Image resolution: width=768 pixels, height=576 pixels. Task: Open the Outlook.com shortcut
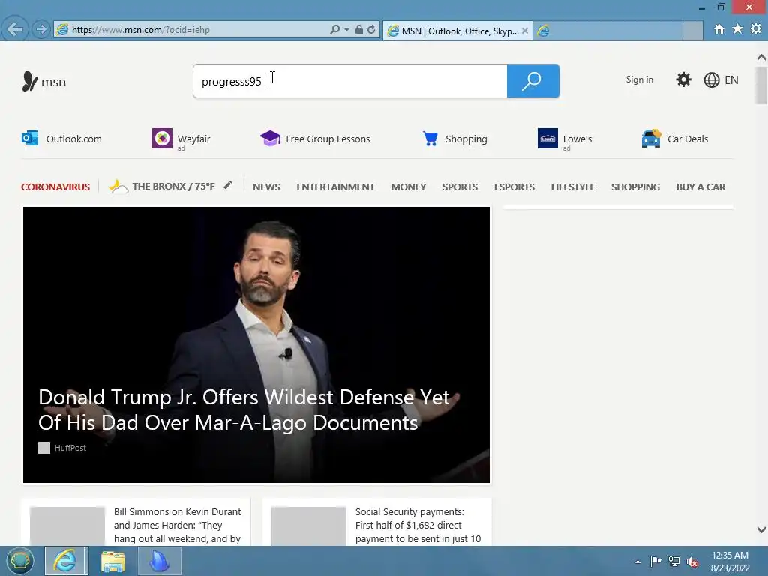tap(61, 139)
